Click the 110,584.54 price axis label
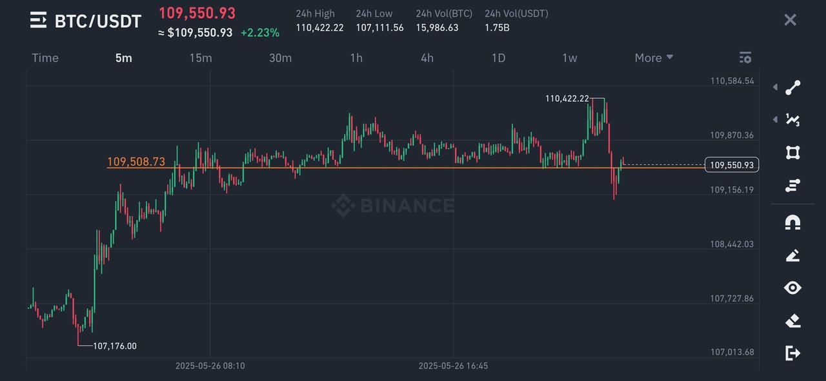The width and height of the screenshot is (826, 381). 732,81
